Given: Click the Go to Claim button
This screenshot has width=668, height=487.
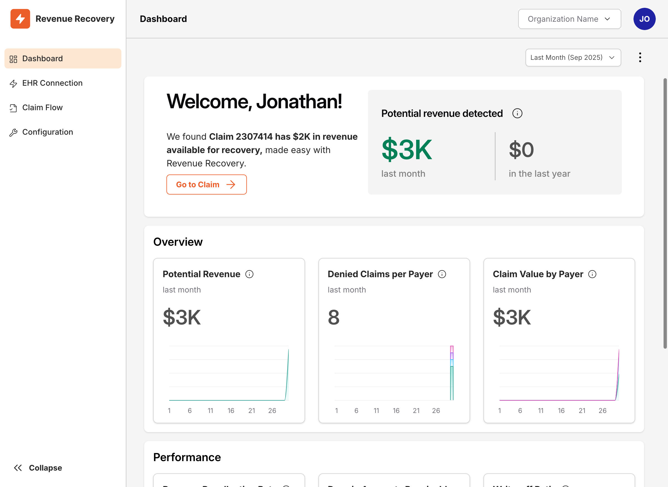Looking at the screenshot, I should pos(206,185).
